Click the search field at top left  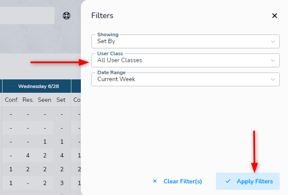pos(27,16)
